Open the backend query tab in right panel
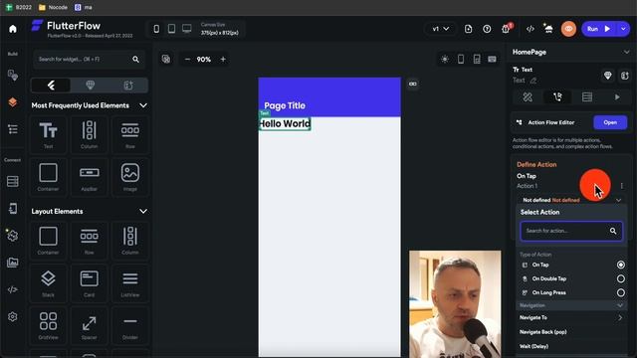The height and width of the screenshot is (358, 637). point(587,97)
